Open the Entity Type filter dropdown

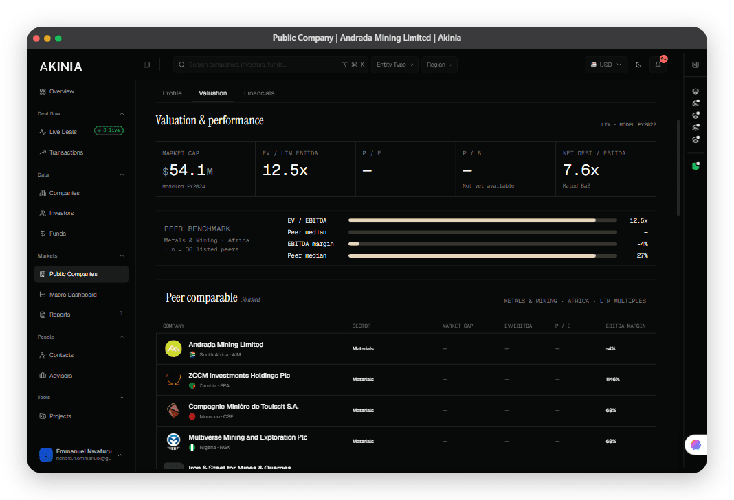tap(394, 65)
